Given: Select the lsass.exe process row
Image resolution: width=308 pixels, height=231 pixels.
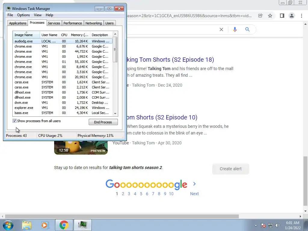Looking at the screenshot, I should (x=63, y=113).
